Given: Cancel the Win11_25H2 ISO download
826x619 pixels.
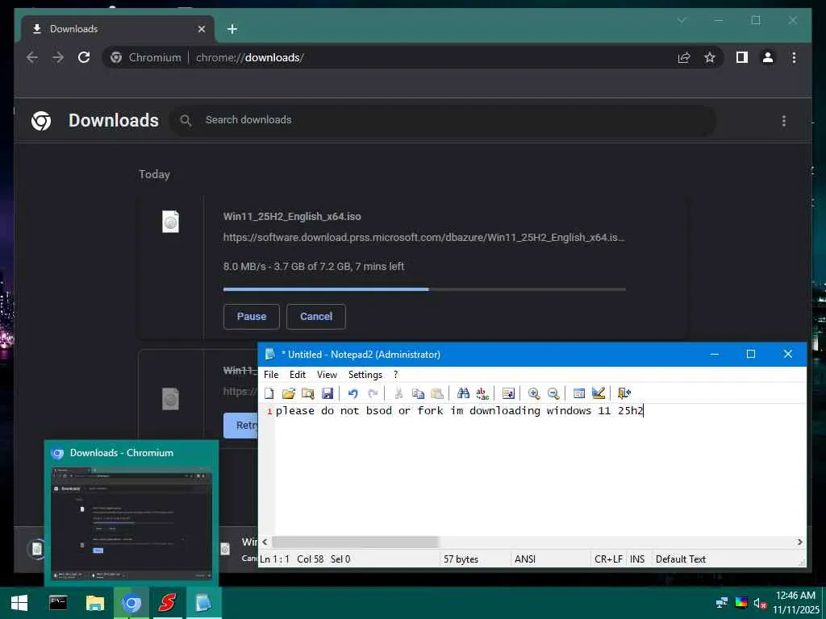Looking at the screenshot, I should tap(316, 316).
